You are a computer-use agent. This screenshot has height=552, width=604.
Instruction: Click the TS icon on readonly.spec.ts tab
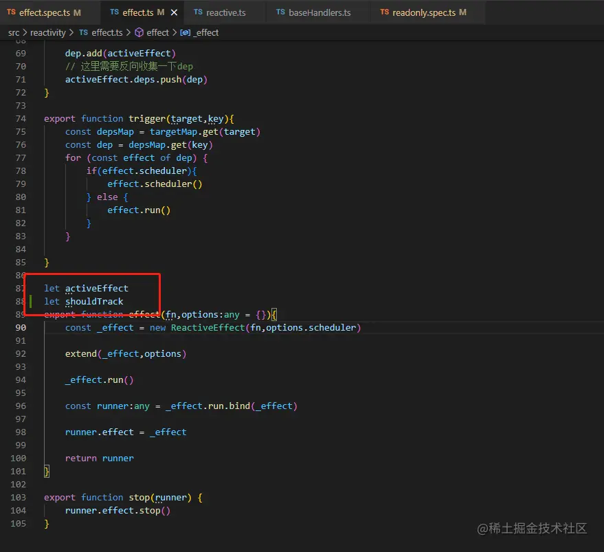tap(384, 12)
